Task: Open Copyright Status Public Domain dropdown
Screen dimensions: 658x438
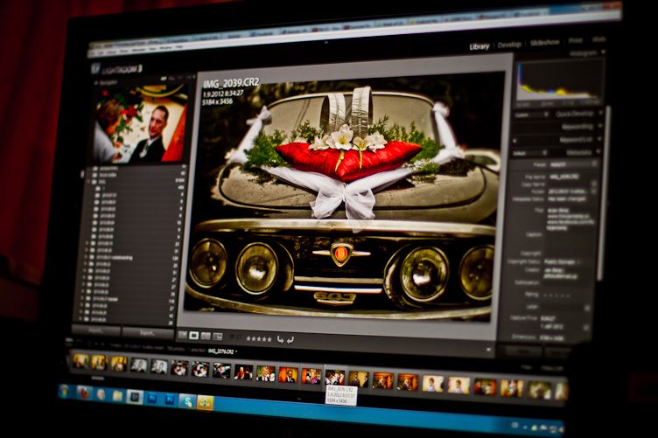Action: 563,261
